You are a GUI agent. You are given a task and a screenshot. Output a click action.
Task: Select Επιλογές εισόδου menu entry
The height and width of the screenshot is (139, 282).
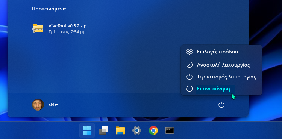pos(221,52)
